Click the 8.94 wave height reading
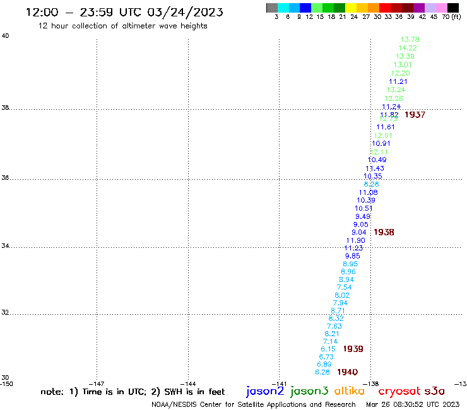 [x=346, y=280]
